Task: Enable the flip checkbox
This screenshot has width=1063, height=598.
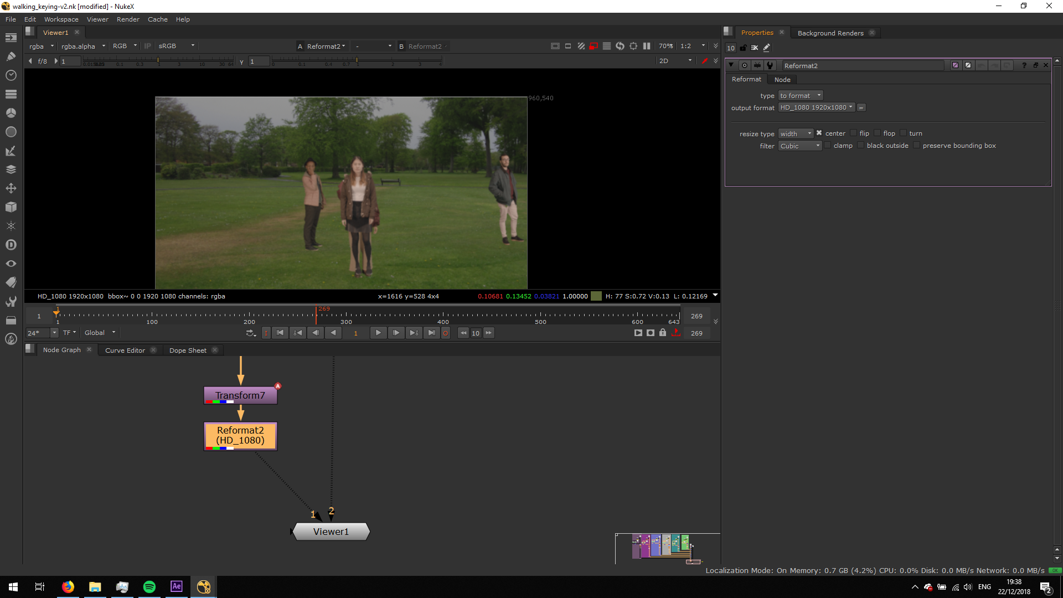Action: coord(854,133)
